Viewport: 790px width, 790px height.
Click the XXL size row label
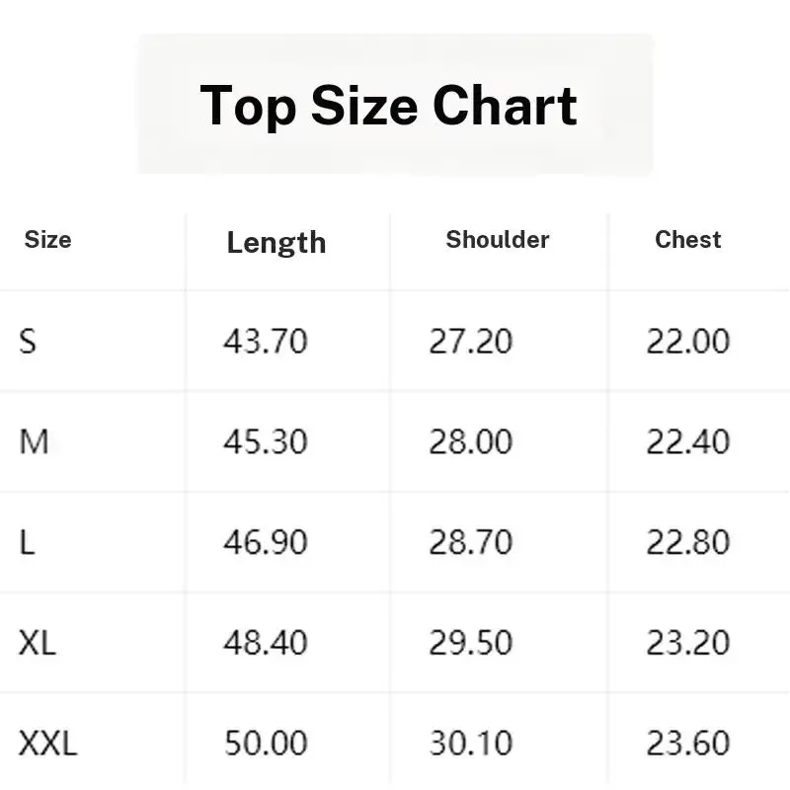(x=47, y=744)
